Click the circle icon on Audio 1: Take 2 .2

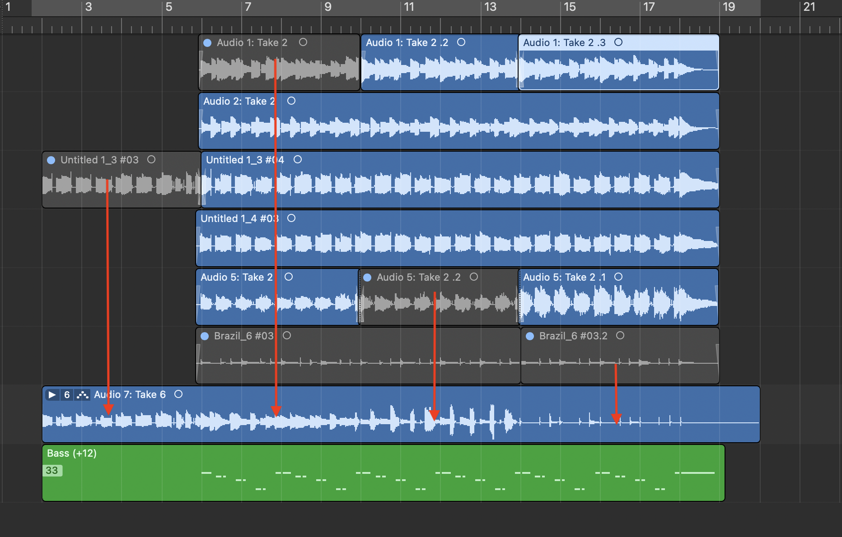(461, 42)
